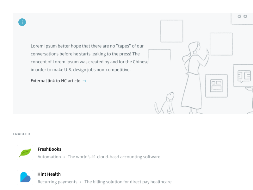Click the arrow beside the HC article link
Screen dimensions: 253x190
coord(84,81)
